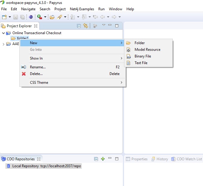
Task: Collapse all in CDO Repositories view
Action: click(96, 159)
